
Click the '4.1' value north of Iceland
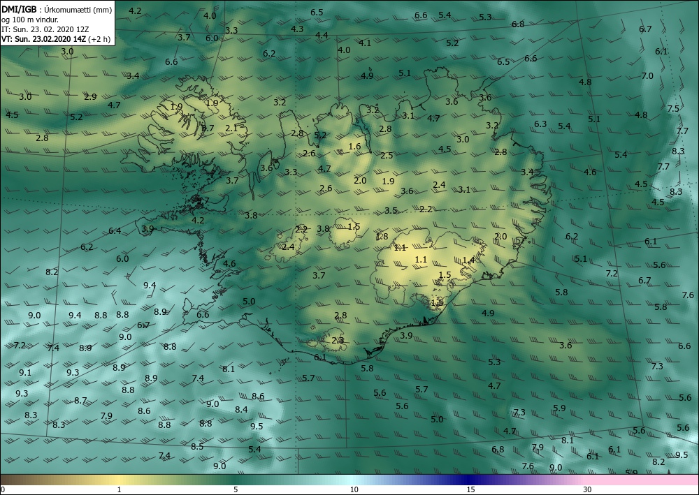coord(365,43)
